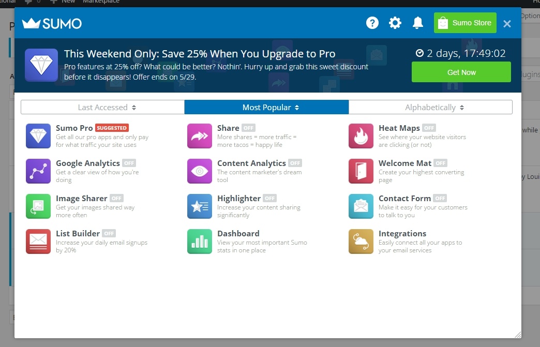Open the List Builder mail icon
The width and height of the screenshot is (540, 347).
click(x=38, y=242)
